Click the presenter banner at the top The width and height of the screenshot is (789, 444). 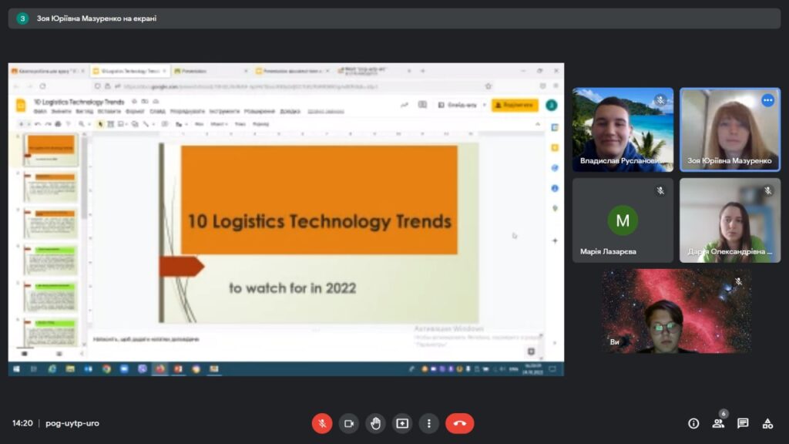pyautogui.click(x=393, y=18)
